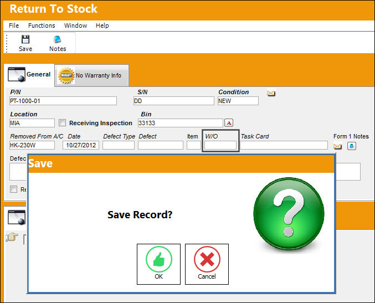
Task: Click the empty Task Card field
Action: pyautogui.click(x=284, y=145)
